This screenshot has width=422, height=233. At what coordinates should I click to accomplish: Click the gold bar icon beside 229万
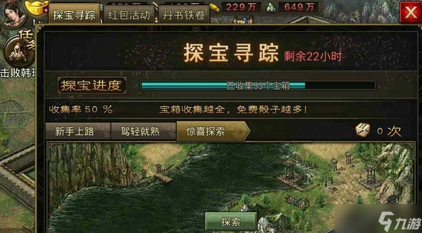pos(215,8)
